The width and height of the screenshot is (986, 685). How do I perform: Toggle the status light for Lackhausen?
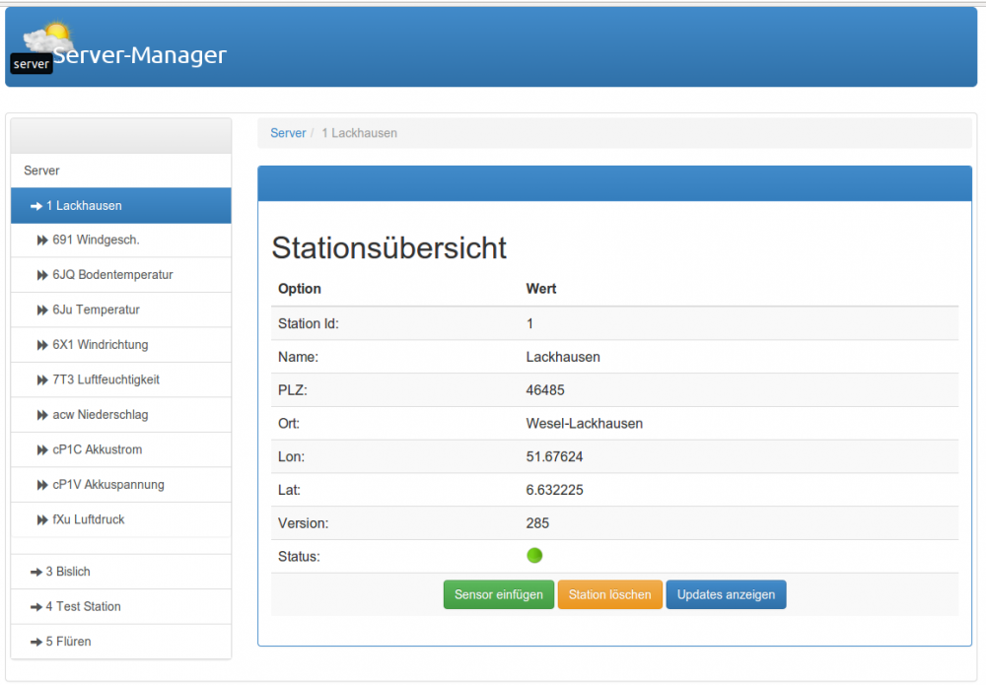pyautogui.click(x=534, y=555)
